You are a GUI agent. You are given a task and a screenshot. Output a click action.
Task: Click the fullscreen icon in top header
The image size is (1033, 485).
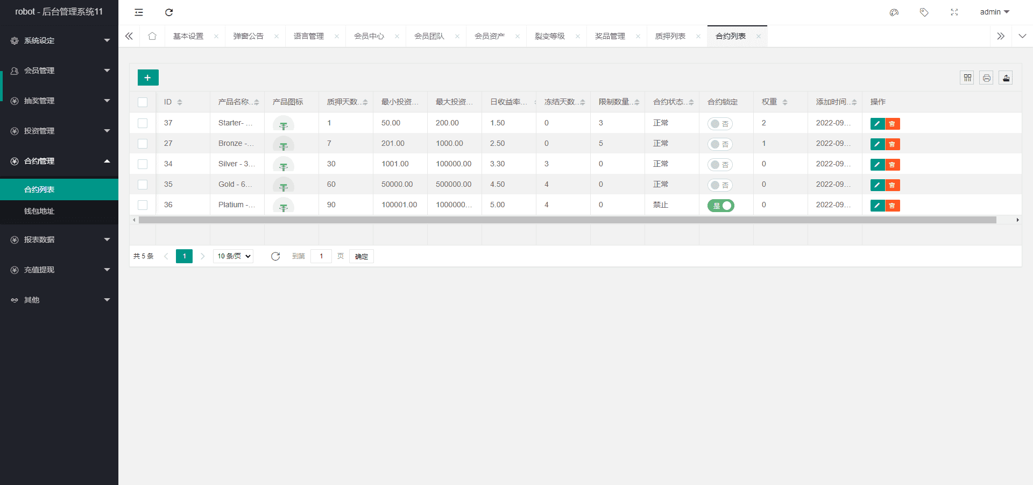[954, 12]
